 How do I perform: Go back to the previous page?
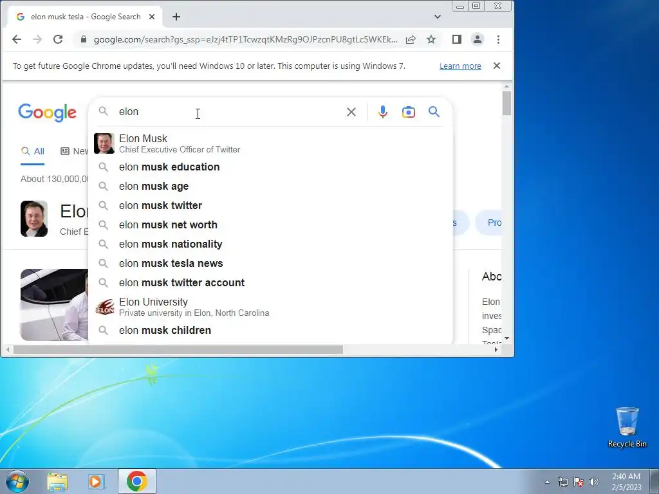[16, 39]
